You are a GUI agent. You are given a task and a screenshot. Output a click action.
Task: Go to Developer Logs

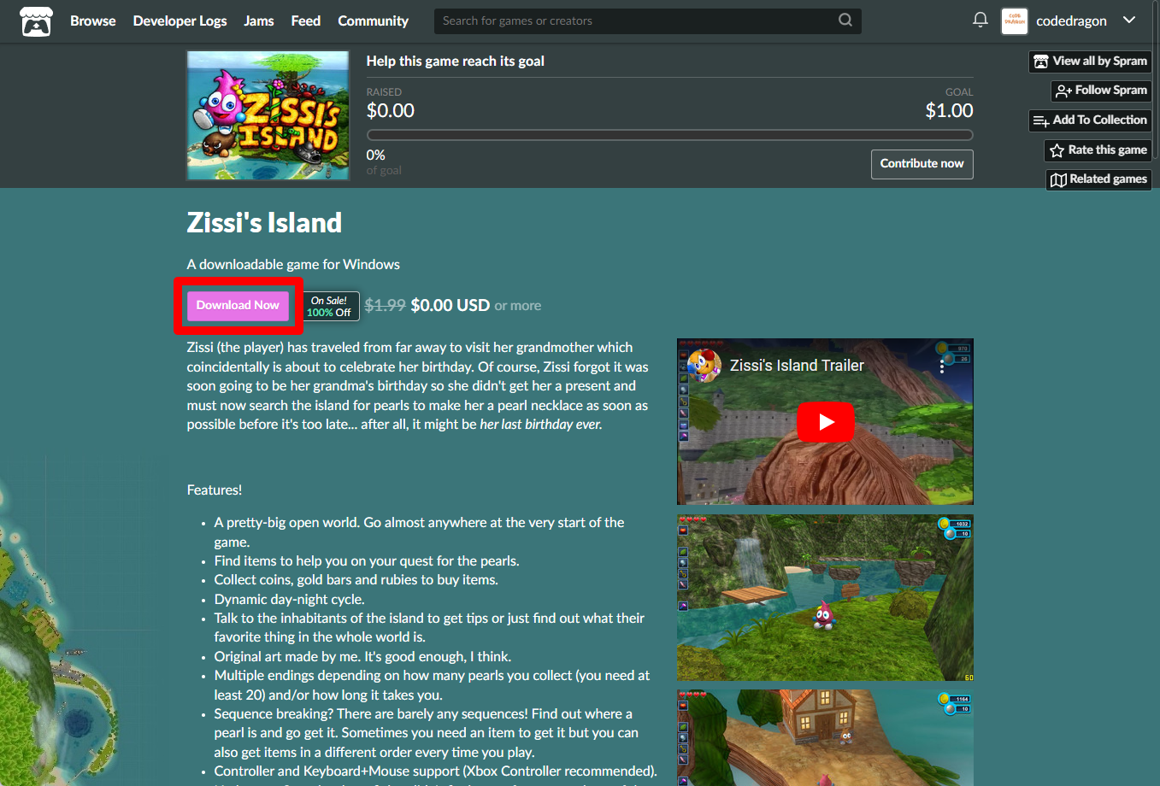(x=180, y=21)
